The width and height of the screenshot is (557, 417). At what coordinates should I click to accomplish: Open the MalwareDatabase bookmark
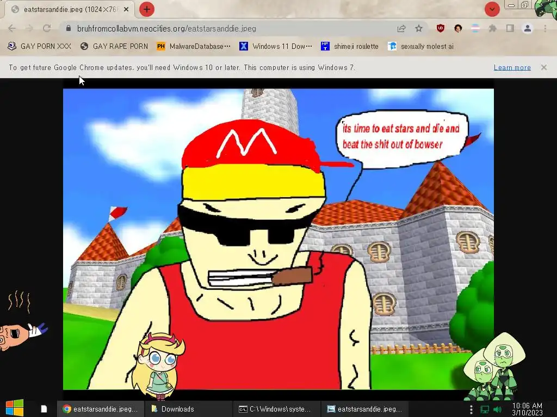point(194,46)
